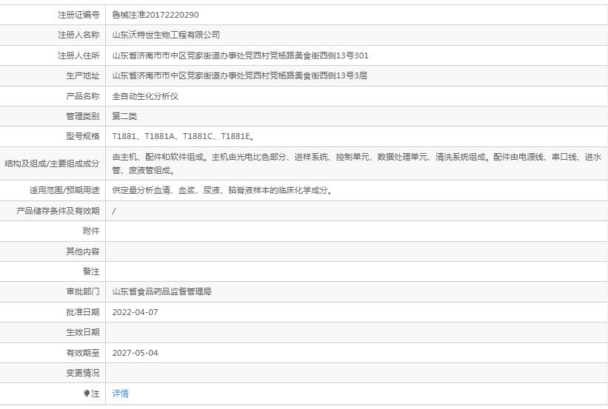Screen dimensions: 608x409
Task: Select company name 山东沃特世生物工程有限公司
Action: [x=166, y=35]
